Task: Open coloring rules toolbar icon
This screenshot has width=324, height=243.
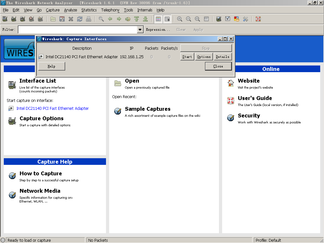Action: [237, 19]
